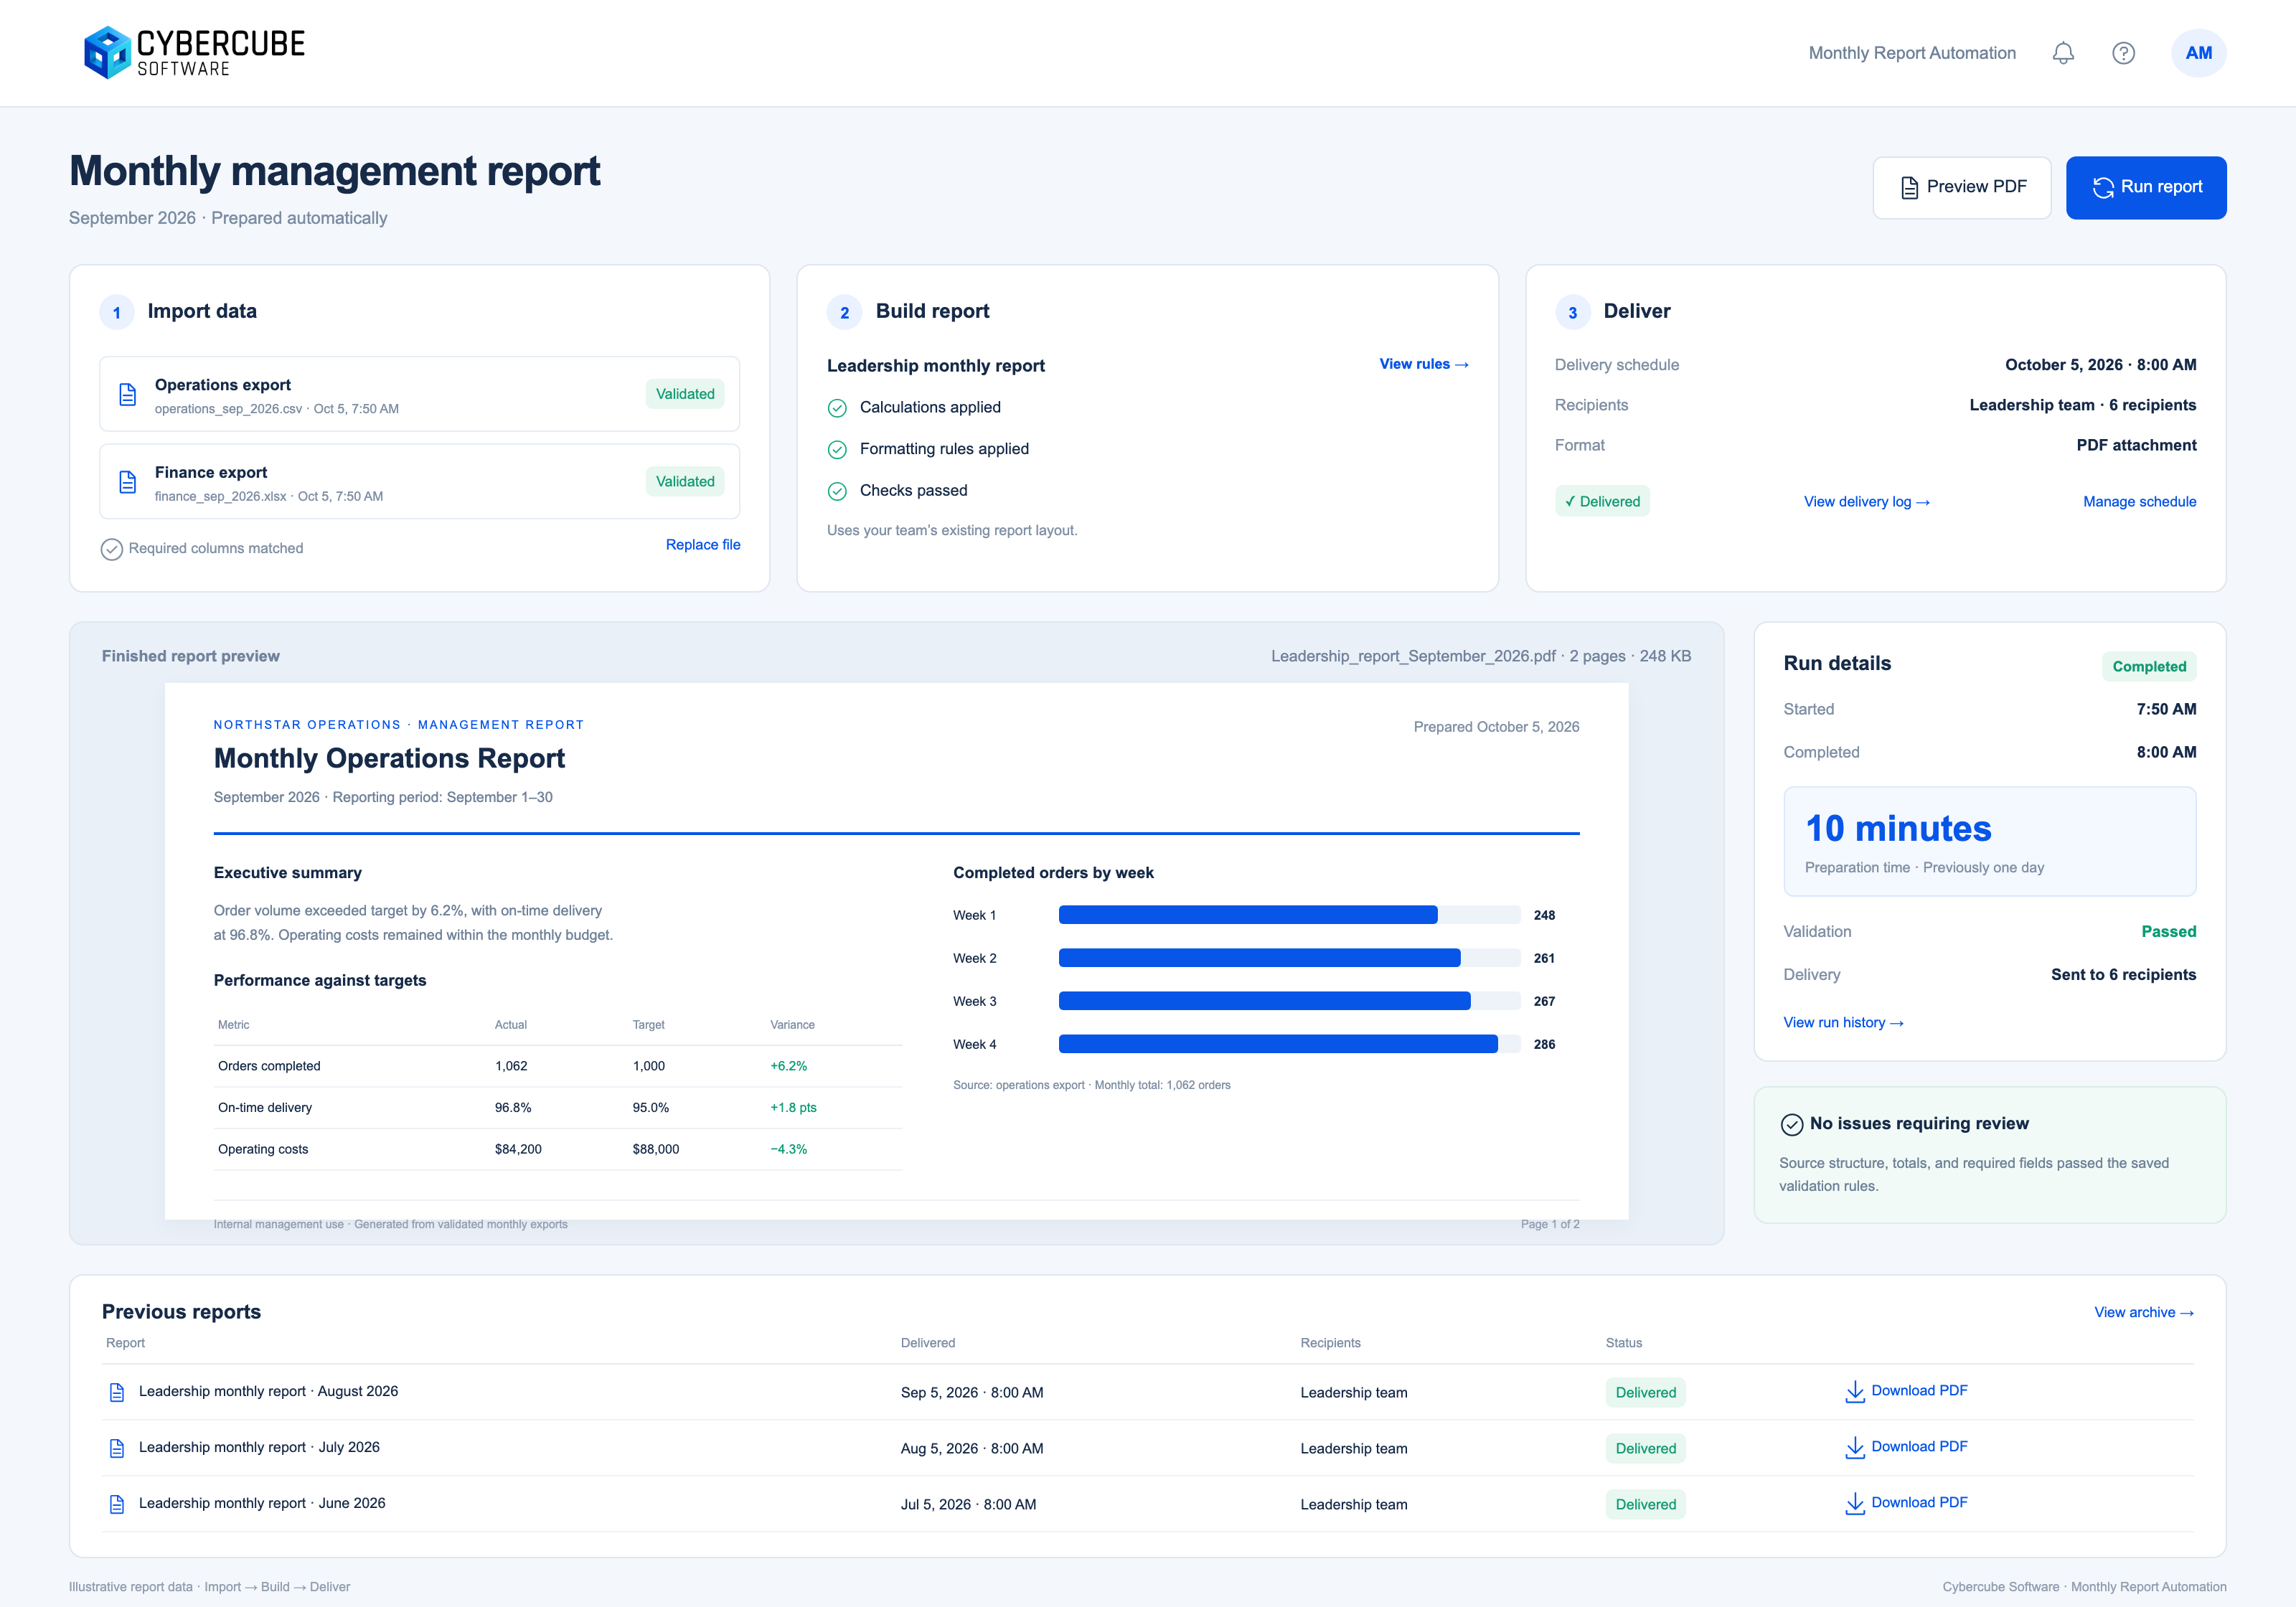Open the notifications bell
The width and height of the screenshot is (2296, 1607).
(x=2063, y=53)
